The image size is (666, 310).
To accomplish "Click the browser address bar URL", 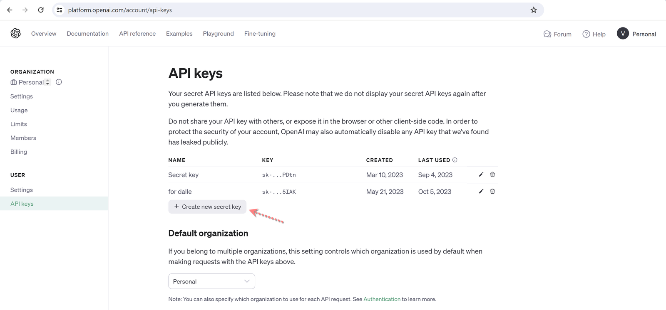I will coord(120,10).
